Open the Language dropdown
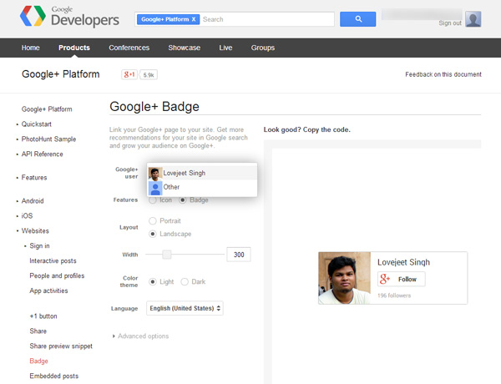The image size is (501, 384). pos(185,308)
